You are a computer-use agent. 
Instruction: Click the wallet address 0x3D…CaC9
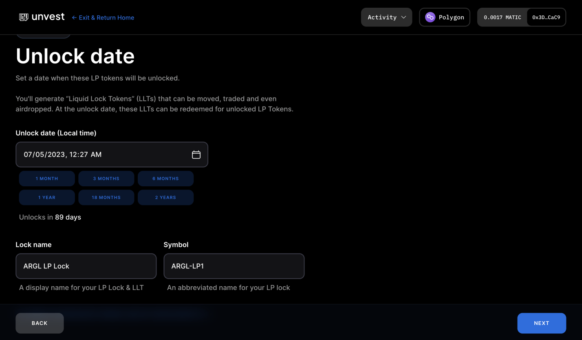point(546,17)
